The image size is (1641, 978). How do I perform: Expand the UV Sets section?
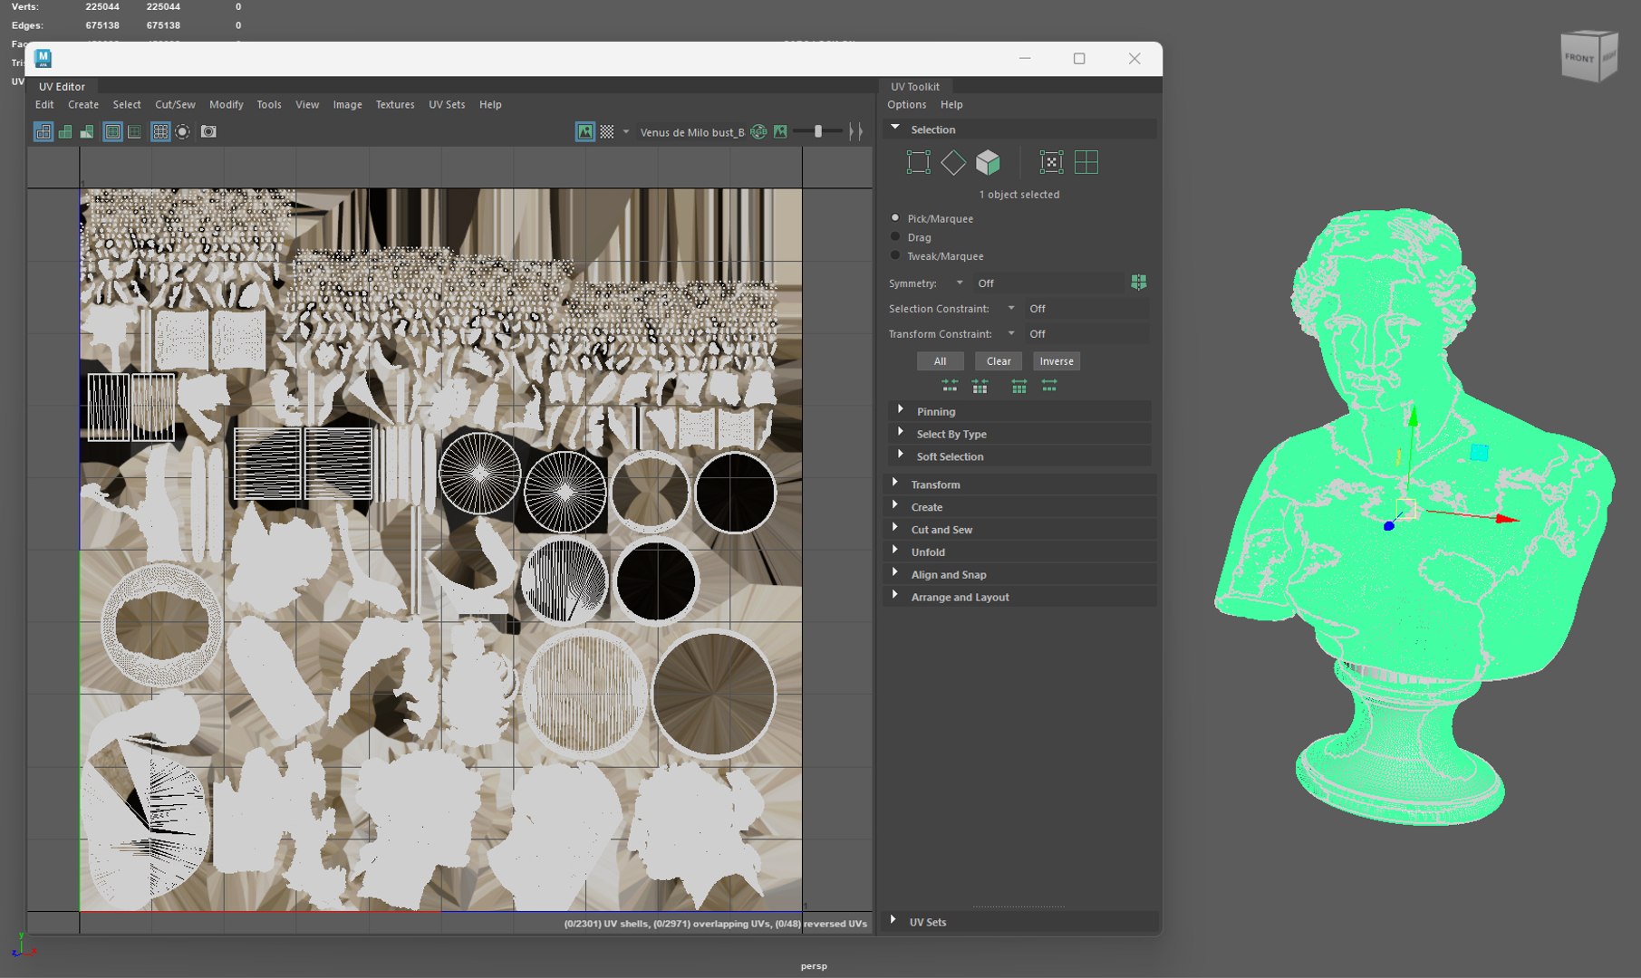(x=1020, y=922)
